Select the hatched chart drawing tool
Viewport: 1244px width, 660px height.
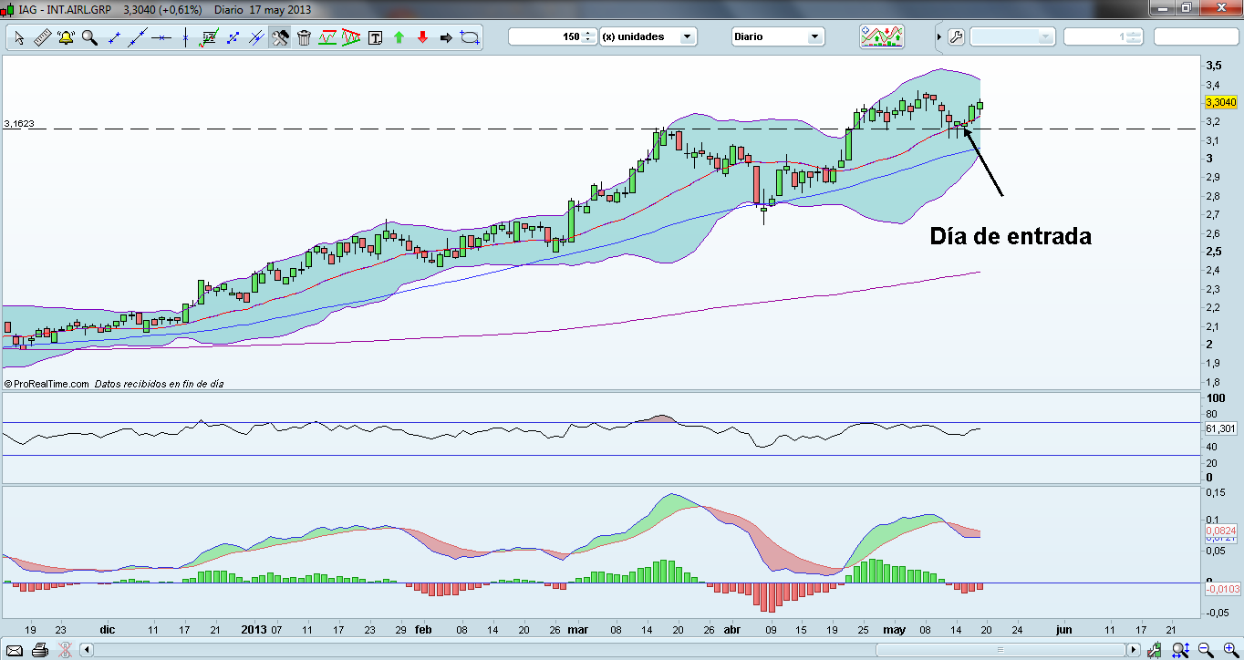[x=209, y=37]
